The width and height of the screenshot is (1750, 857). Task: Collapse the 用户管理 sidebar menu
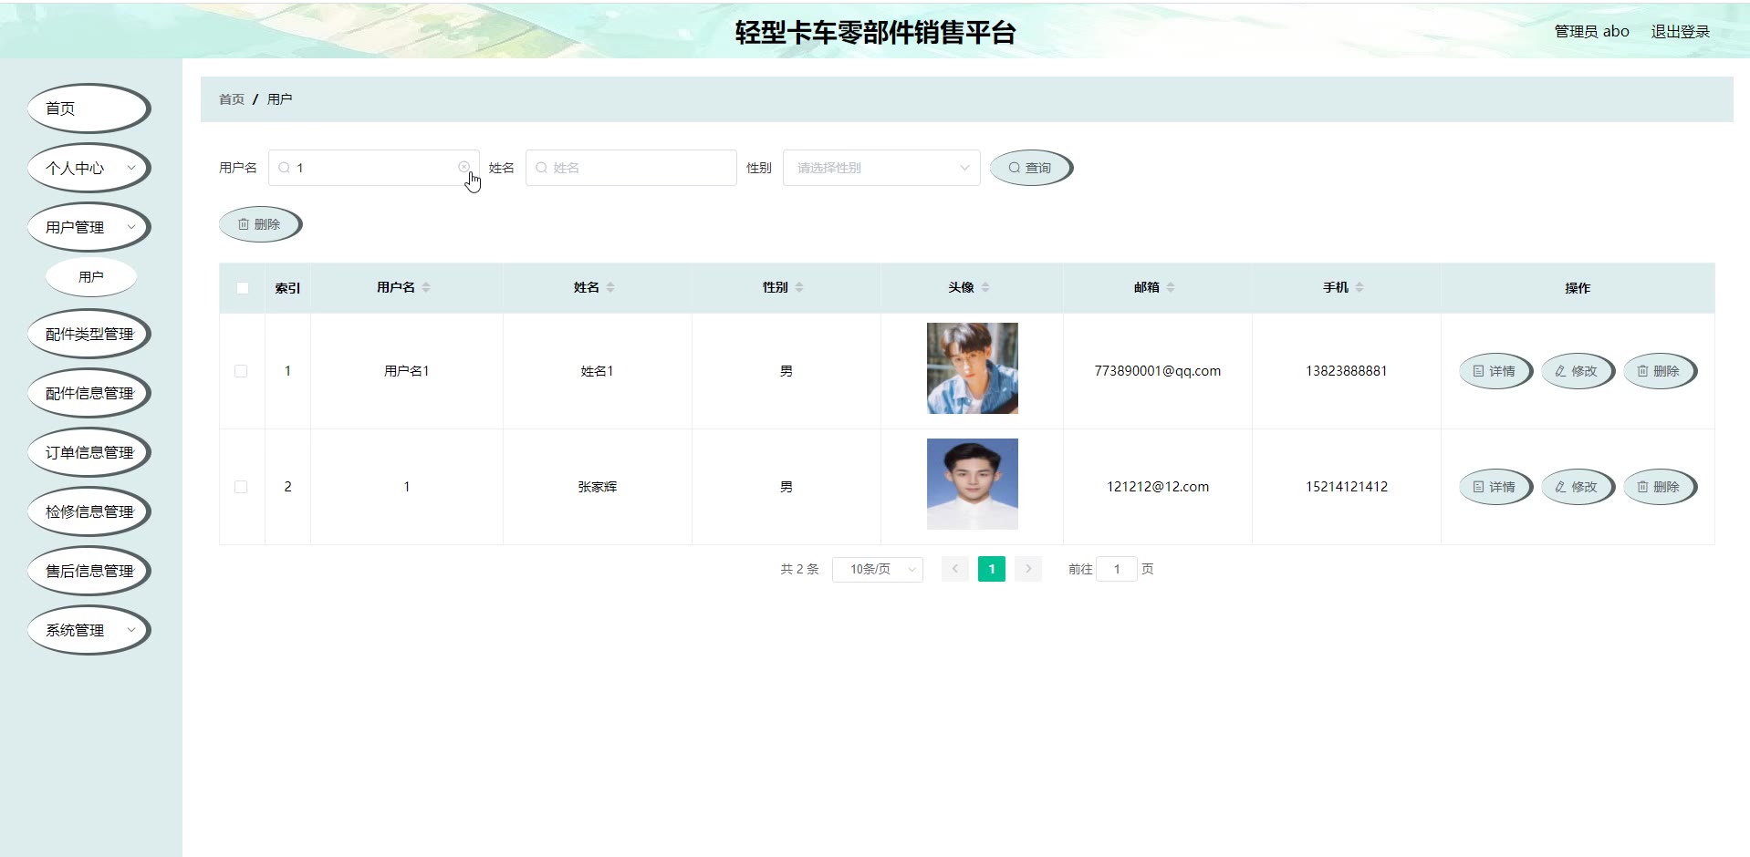coord(89,227)
